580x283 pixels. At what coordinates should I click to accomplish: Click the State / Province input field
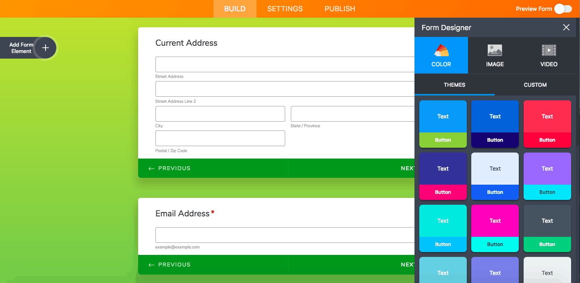(352, 114)
